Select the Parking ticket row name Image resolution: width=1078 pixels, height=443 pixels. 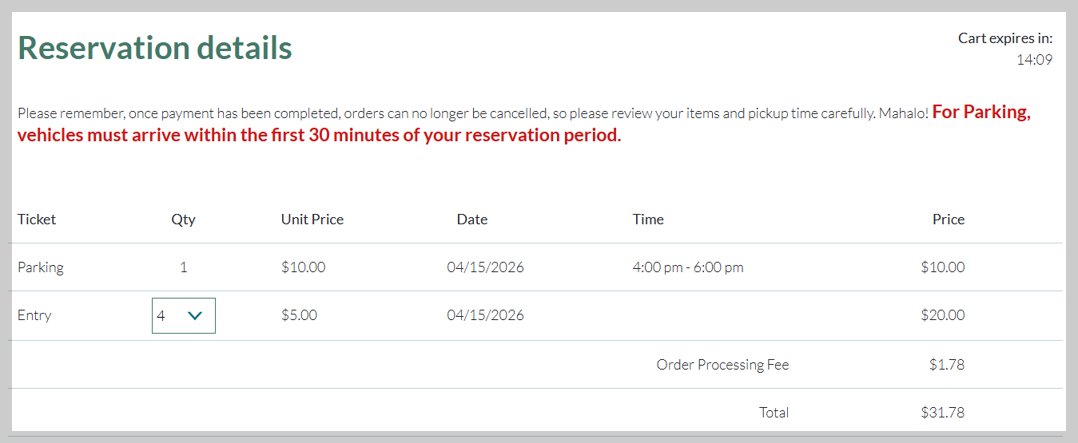pos(41,267)
